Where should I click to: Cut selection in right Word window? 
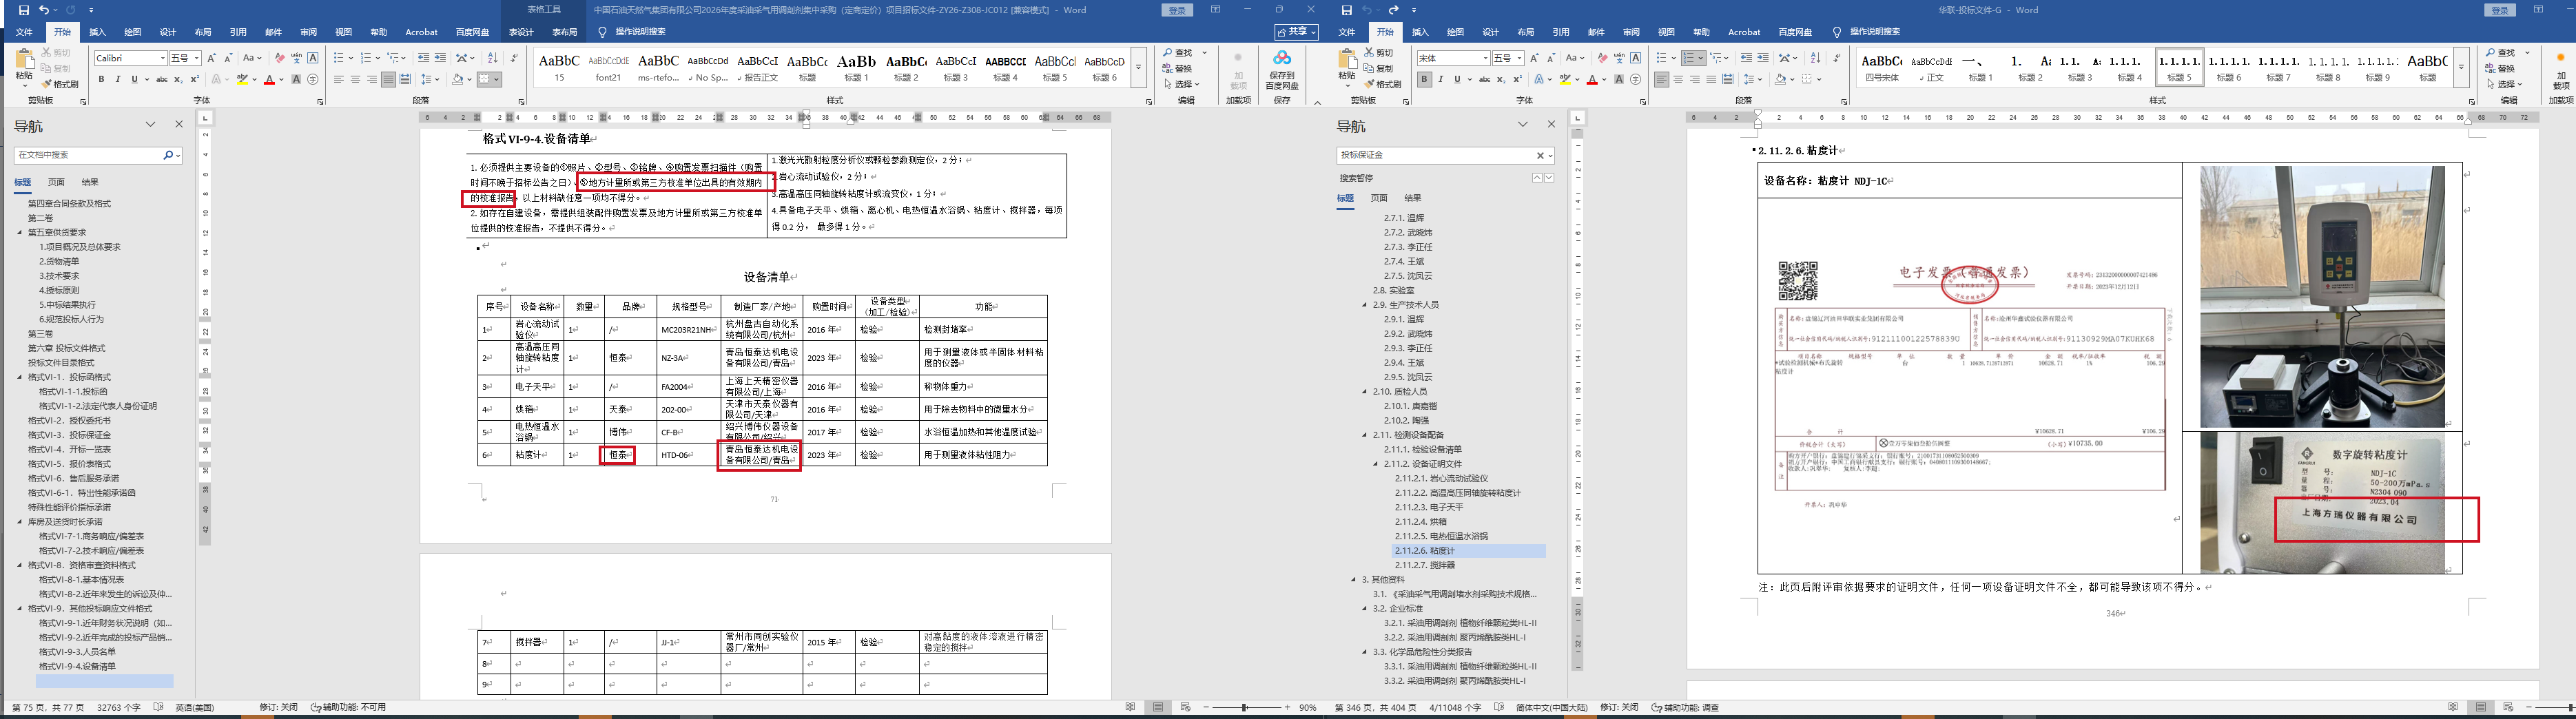coord(1378,53)
